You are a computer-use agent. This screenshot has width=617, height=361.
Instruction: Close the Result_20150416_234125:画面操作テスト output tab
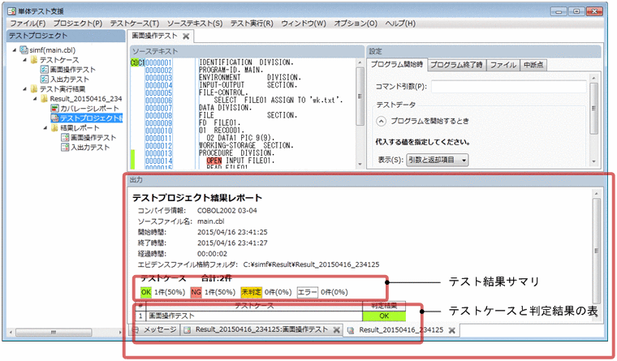coord(336,330)
